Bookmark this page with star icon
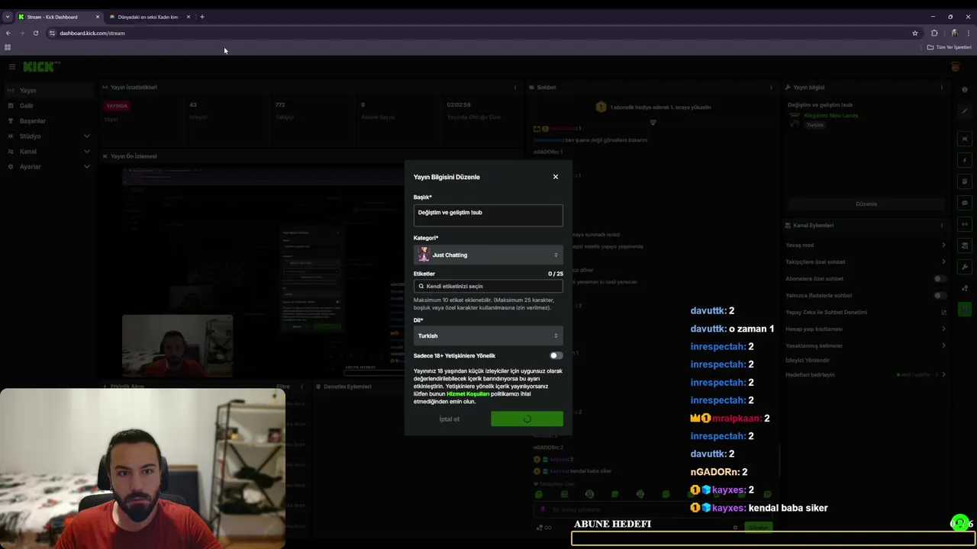The height and width of the screenshot is (549, 977). (914, 33)
